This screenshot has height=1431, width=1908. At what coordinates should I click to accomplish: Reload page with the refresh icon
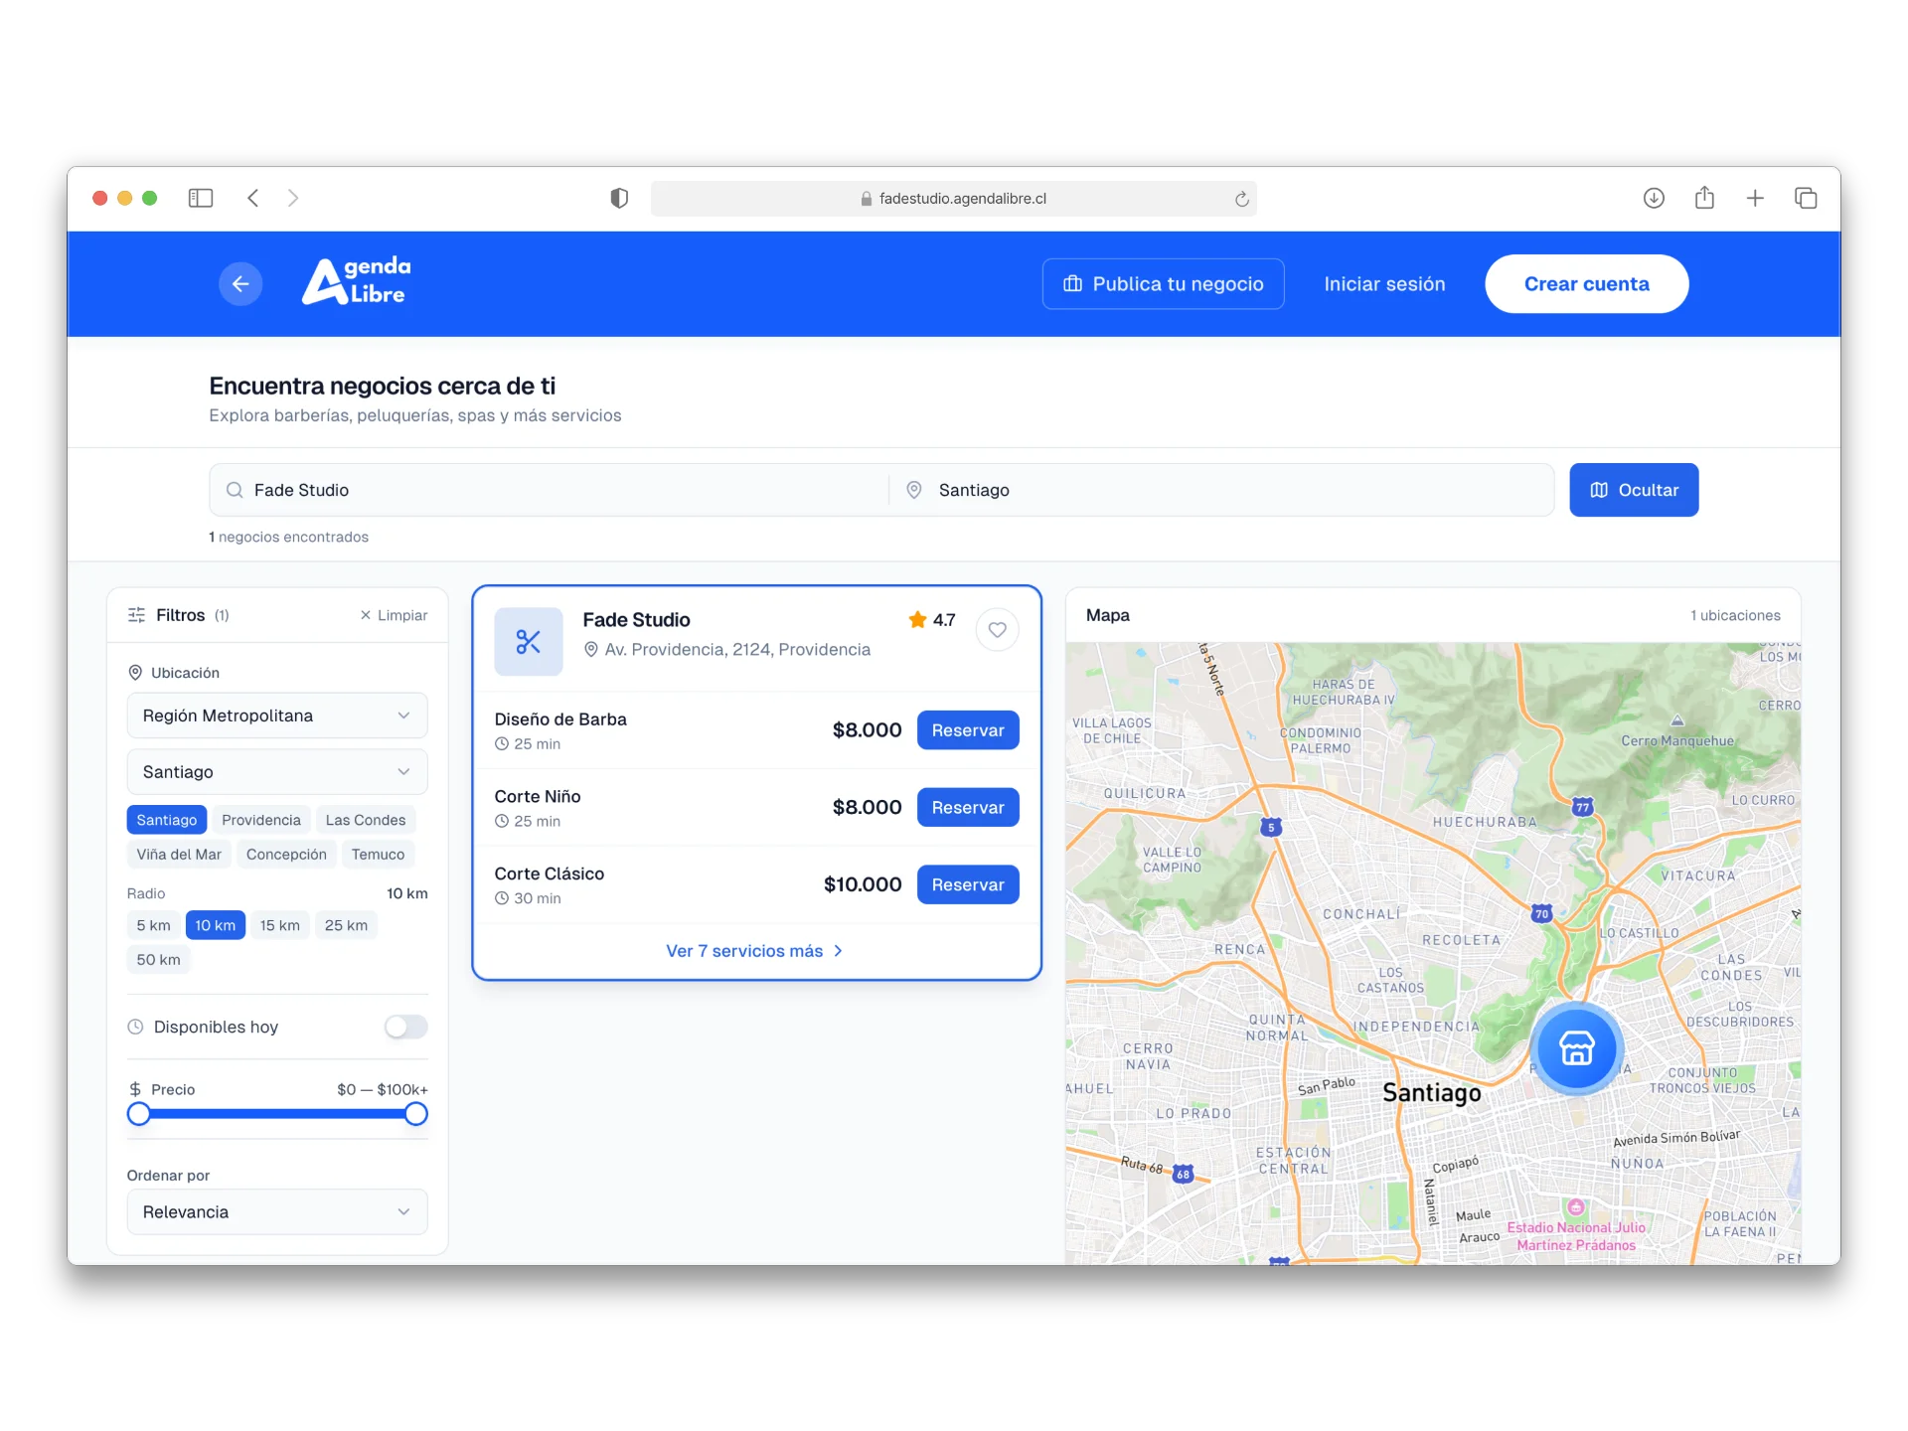(1241, 199)
